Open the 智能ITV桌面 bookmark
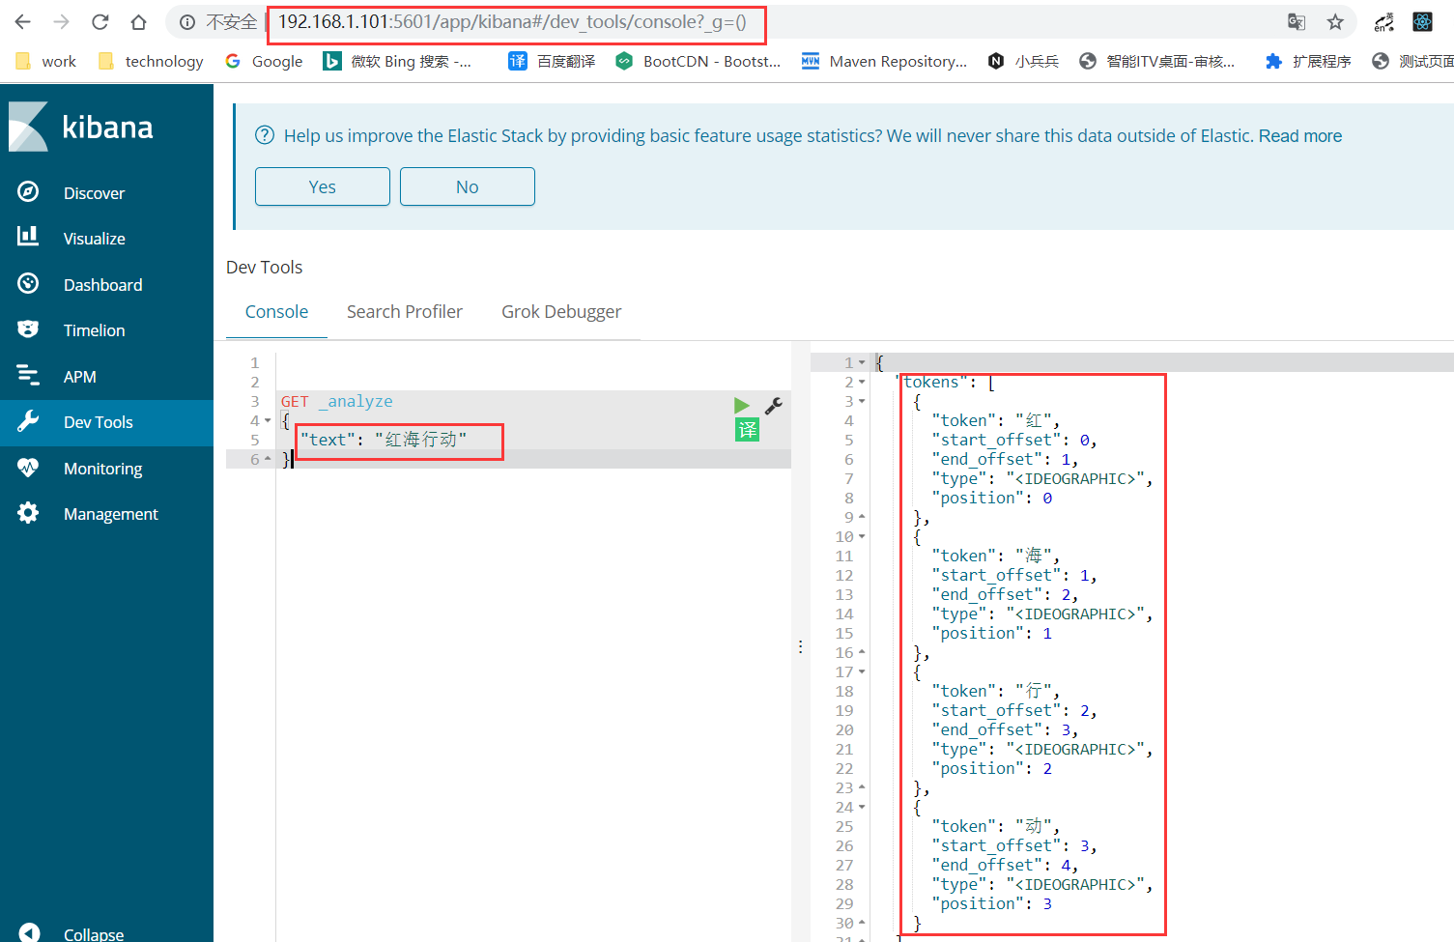Viewport: 1454px width, 942px height. pyautogui.click(x=1156, y=61)
